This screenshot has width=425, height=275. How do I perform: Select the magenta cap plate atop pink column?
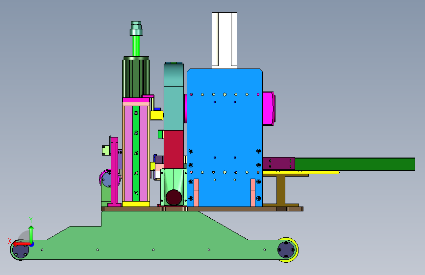point(136,100)
